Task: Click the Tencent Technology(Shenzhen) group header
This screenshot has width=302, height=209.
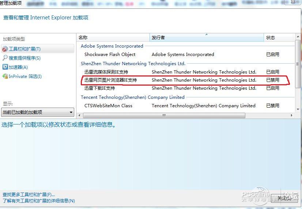Action: click(132, 97)
